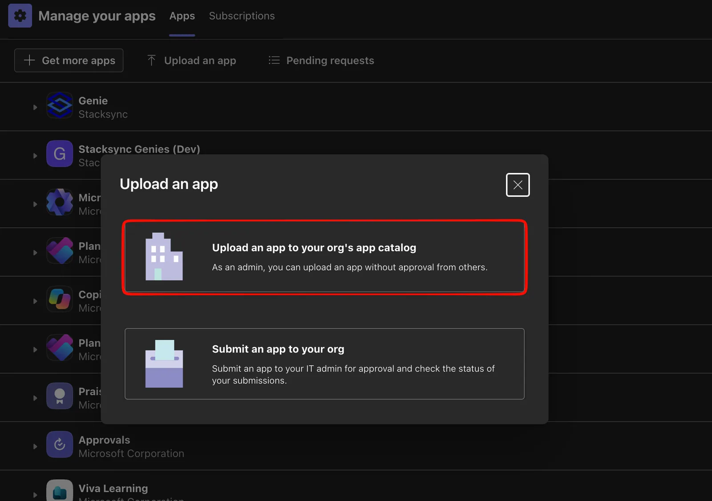Click the upload arrow icon
Viewport: 712px width, 501px height.
click(151, 60)
